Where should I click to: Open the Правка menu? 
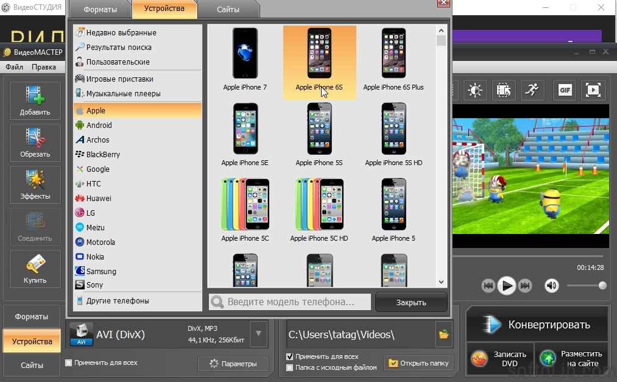(x=44, y=67)
